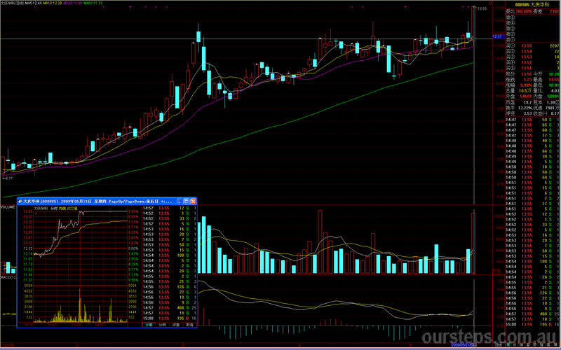Viewport: 561px width, 350px height.
Task: Click the 12.32 previous-close label in popup chart
Action: pyautogui.click(x=28, y=248)
